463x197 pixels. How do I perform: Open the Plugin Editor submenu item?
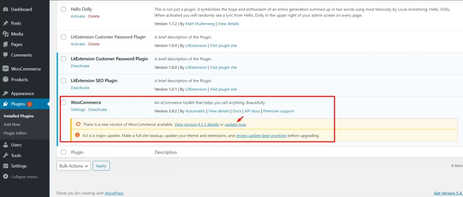pos(15,133)
